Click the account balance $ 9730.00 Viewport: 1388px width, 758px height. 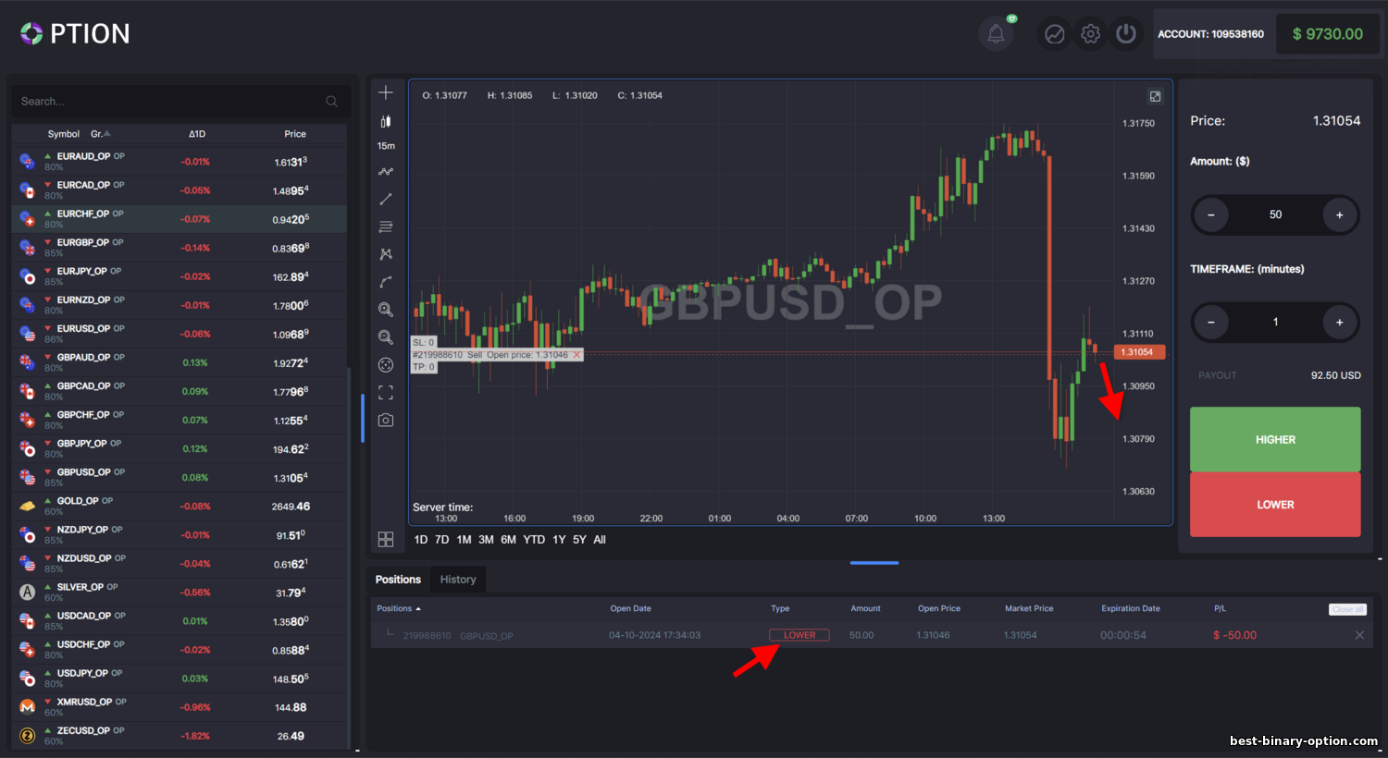[x=1328, y=34]
